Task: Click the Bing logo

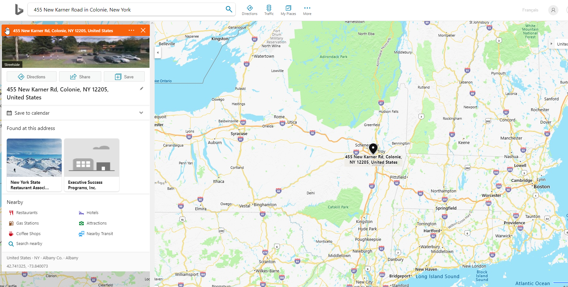Action: [x=19, y=10]
